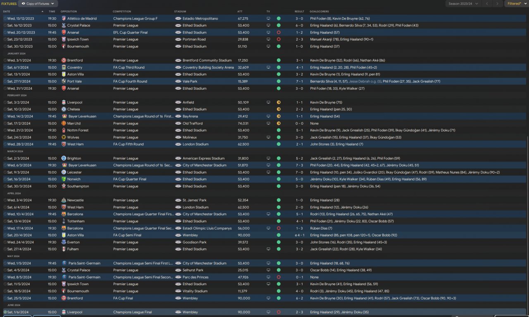The width and height of the screenshot is (529, 317).
Task: Click Ipswich Town badge in 23/12/2023 row
Action: tap(64, 40)
